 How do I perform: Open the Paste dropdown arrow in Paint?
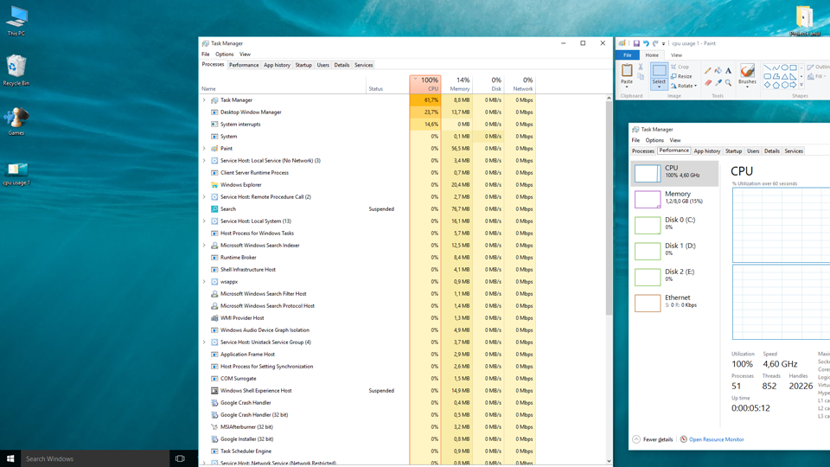coord(627,86)
